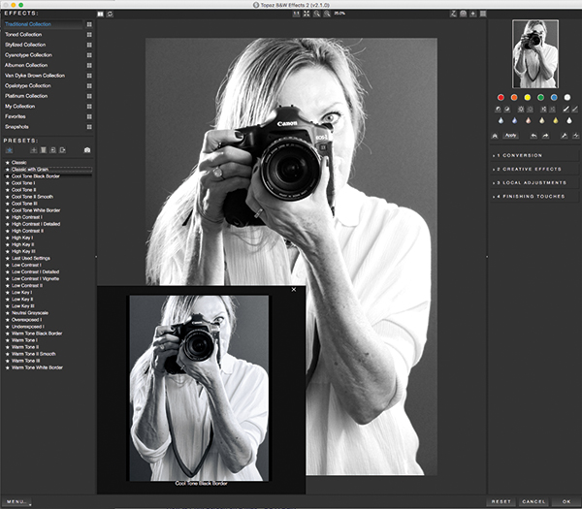Toggle the blue favorites star filter under Presets
This screenshot has width=582, height=509.
point(10,150)
